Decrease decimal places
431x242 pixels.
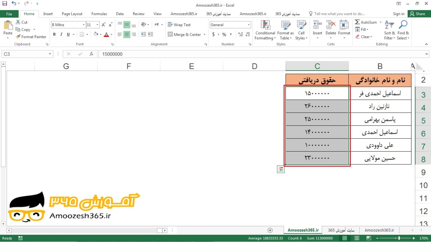pyautogui.click(x=248, y=34)
